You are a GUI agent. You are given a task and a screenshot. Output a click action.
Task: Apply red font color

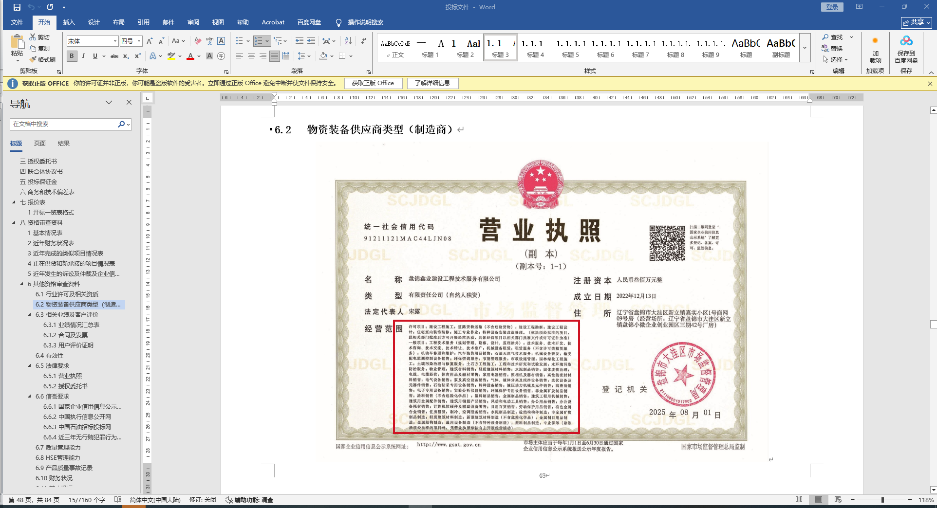(x=190, y=56)
